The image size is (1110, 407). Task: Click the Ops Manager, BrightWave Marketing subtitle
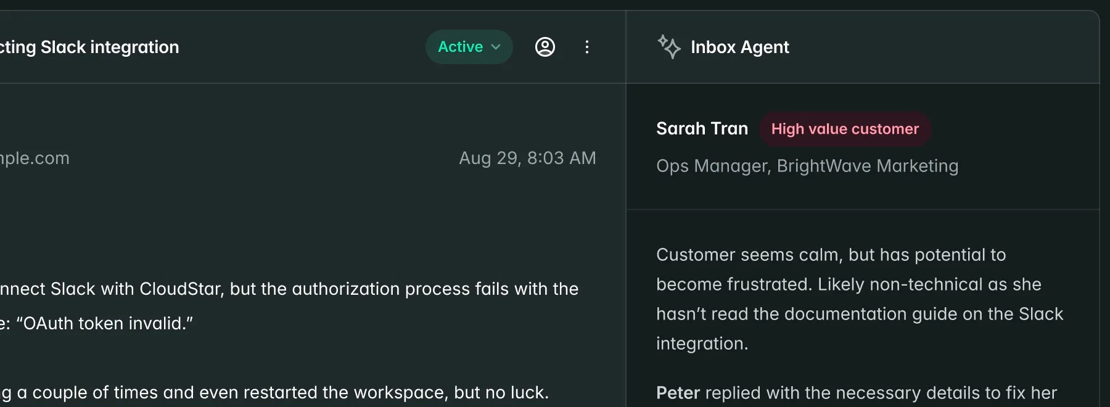point(807,166)
